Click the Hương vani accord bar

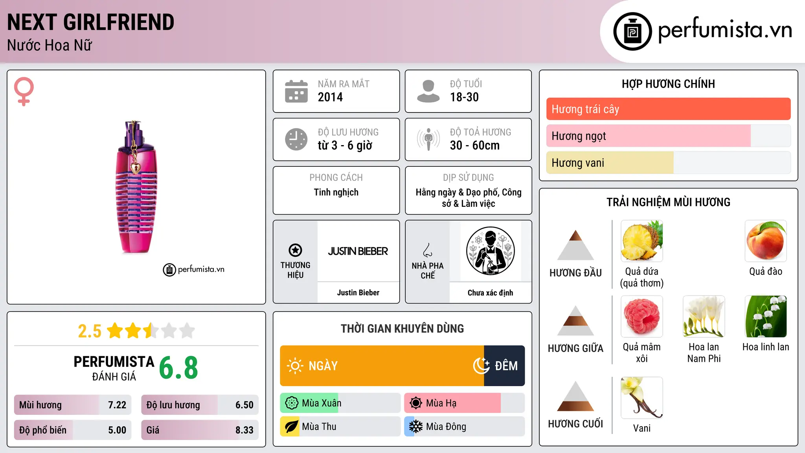pos(668,162)
